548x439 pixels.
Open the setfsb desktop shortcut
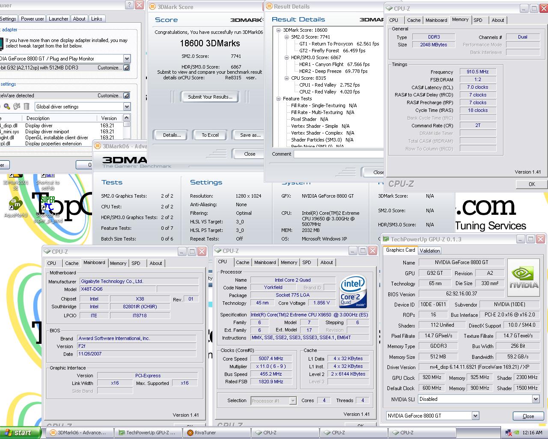48,182
